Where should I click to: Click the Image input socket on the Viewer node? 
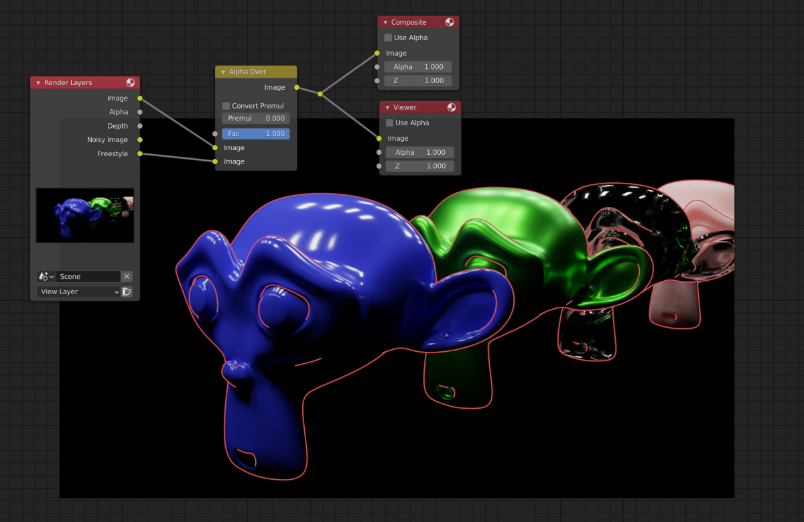click(379, 138)
